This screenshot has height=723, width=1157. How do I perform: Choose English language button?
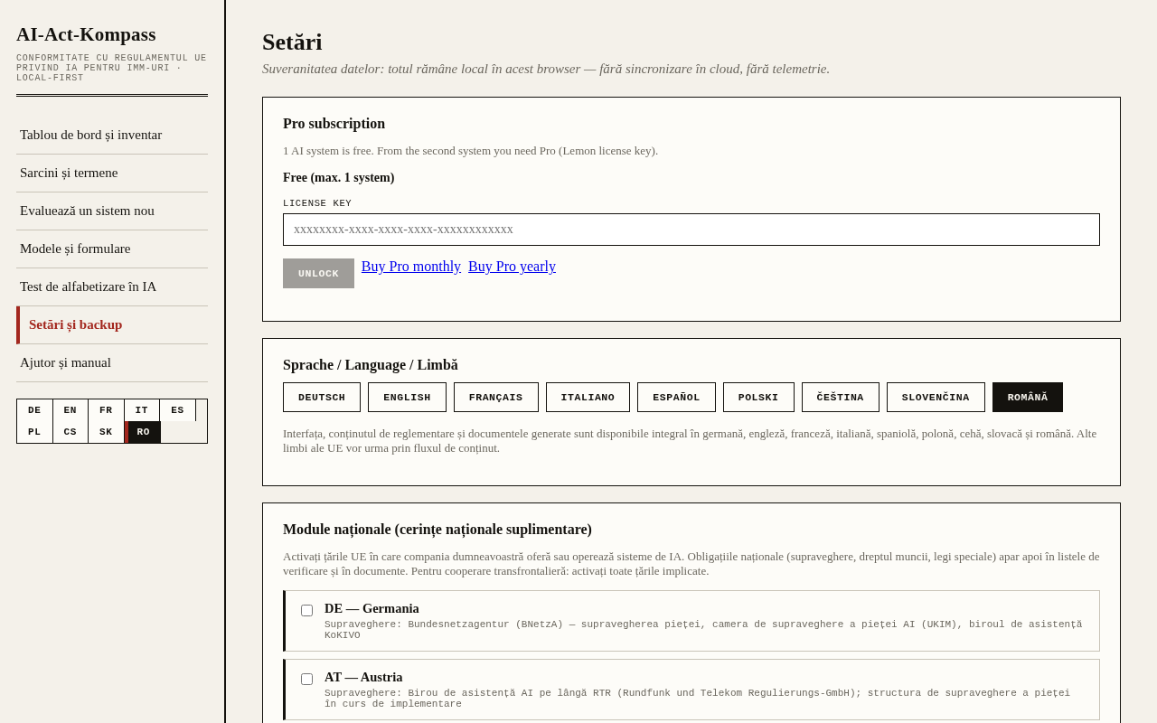click(x=407, y=398)
